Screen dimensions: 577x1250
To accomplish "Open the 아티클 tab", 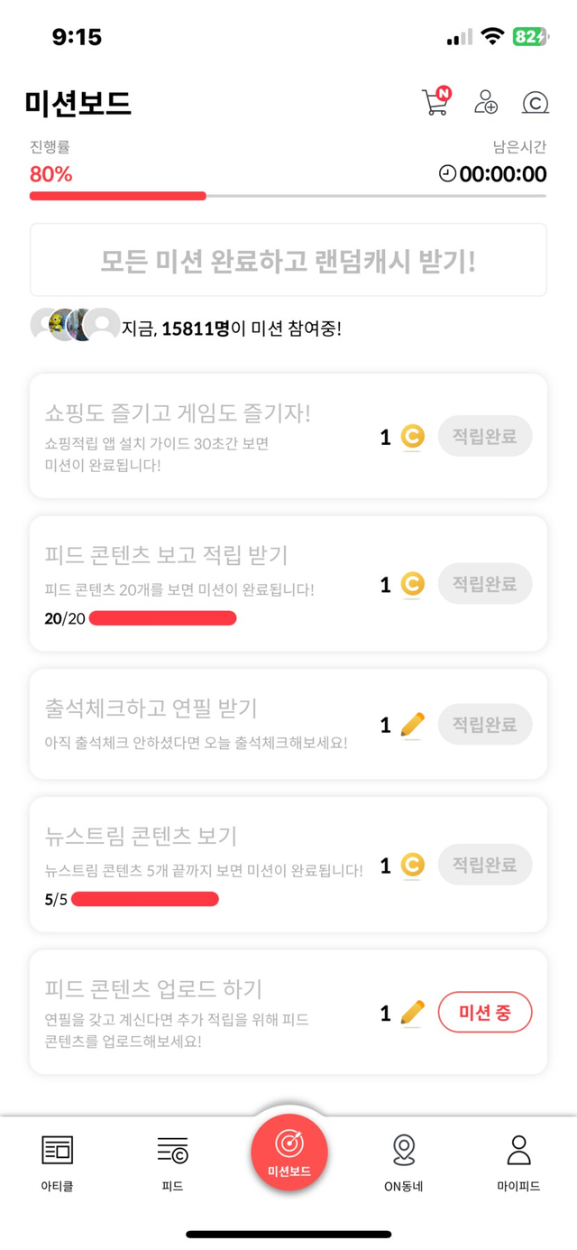I will 58,1162.
